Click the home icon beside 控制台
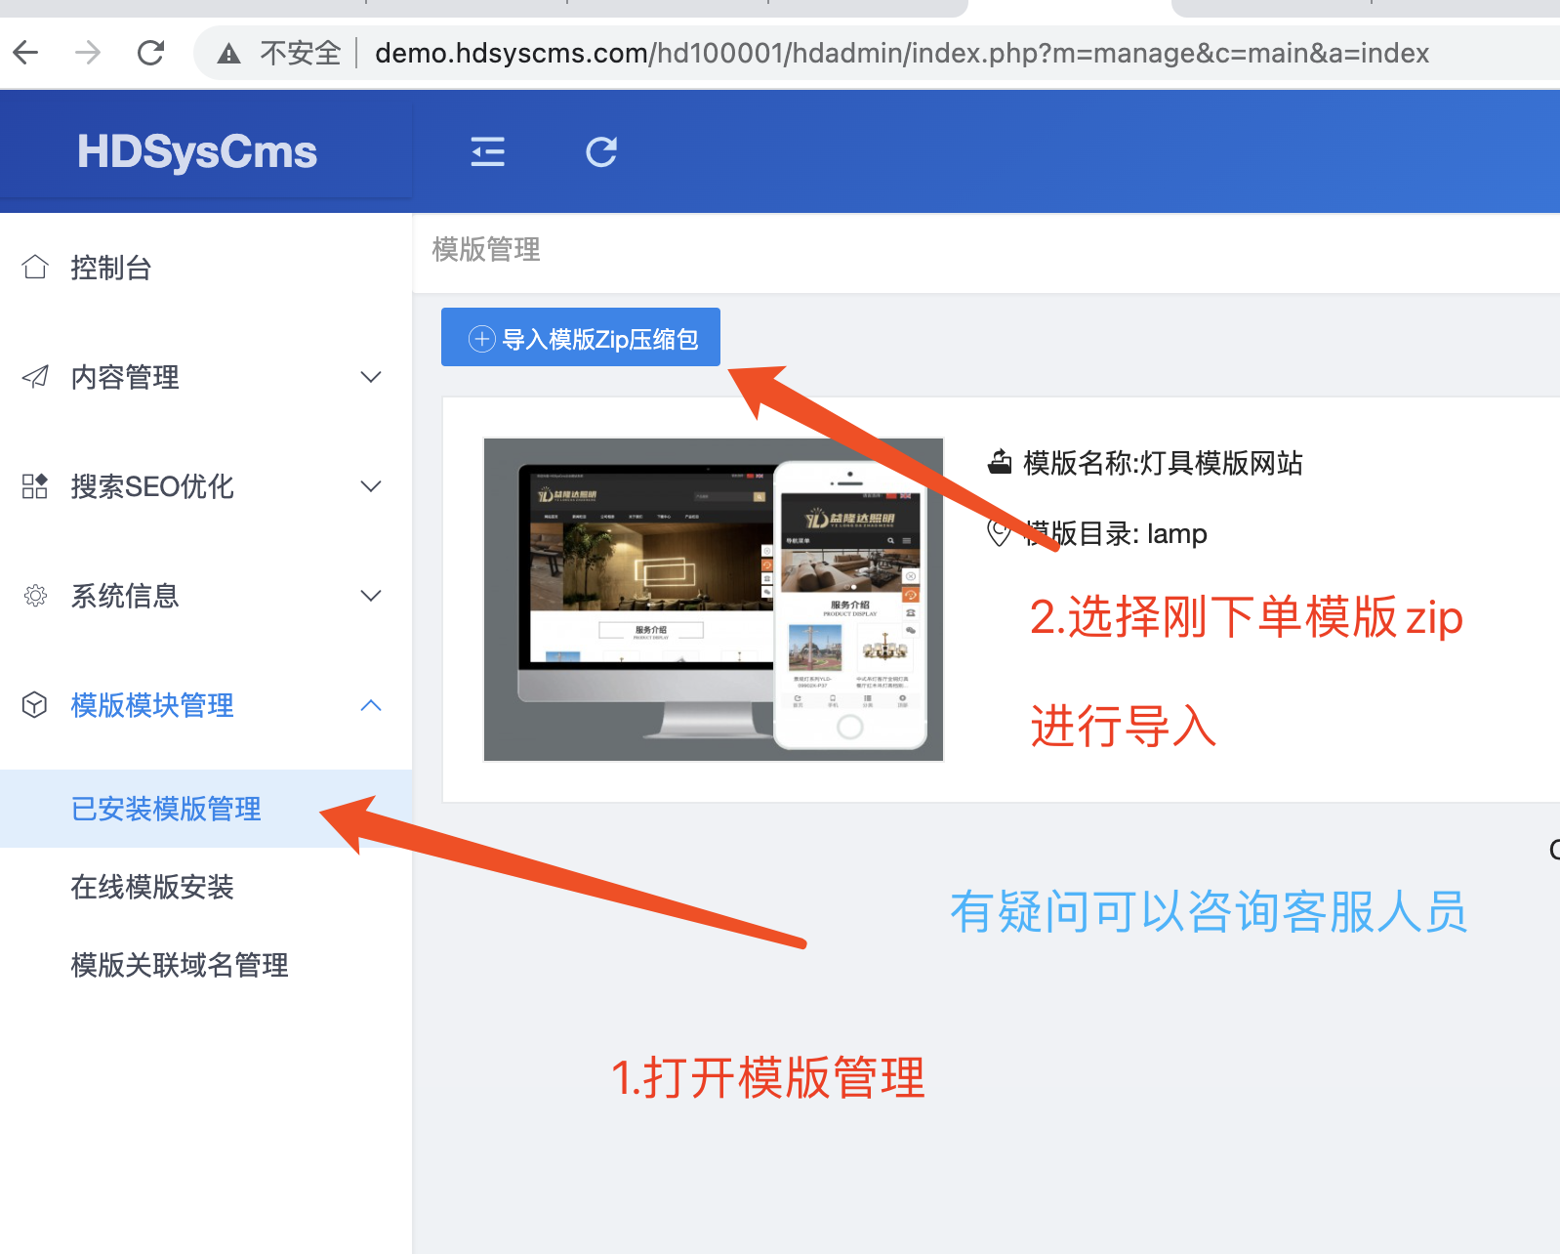This screenshot has height=1254, width=1560. coord(35,268)
